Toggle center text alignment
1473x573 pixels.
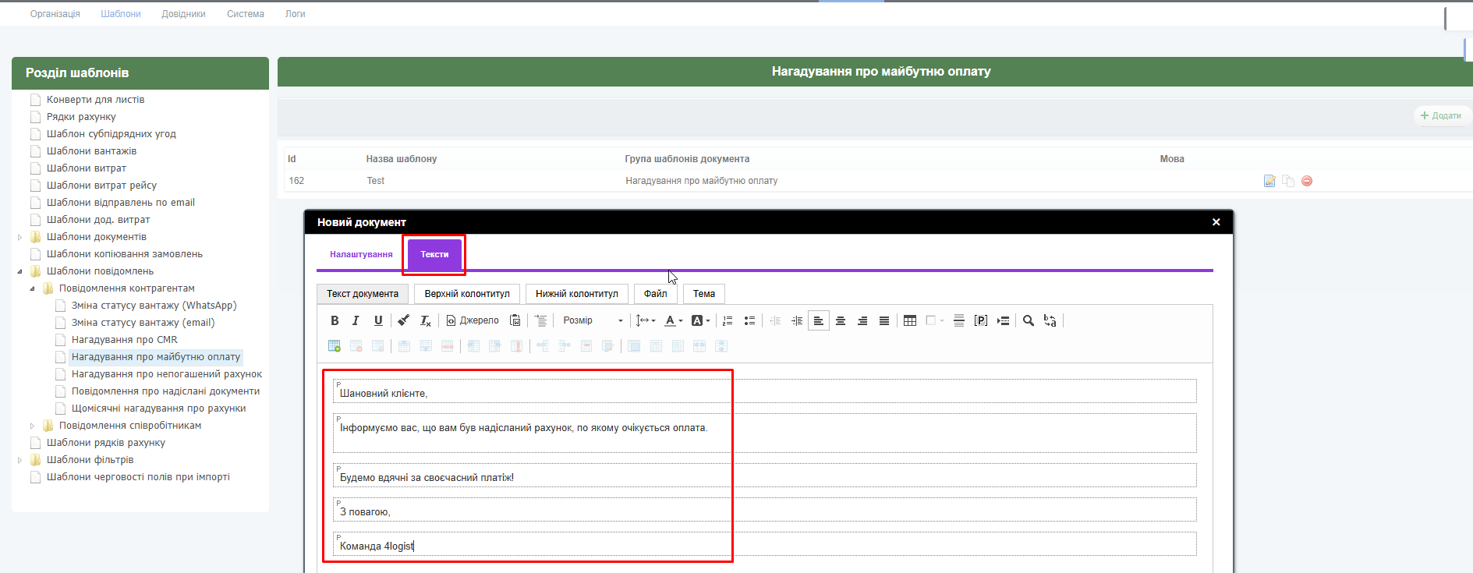[x=841, y=320]
